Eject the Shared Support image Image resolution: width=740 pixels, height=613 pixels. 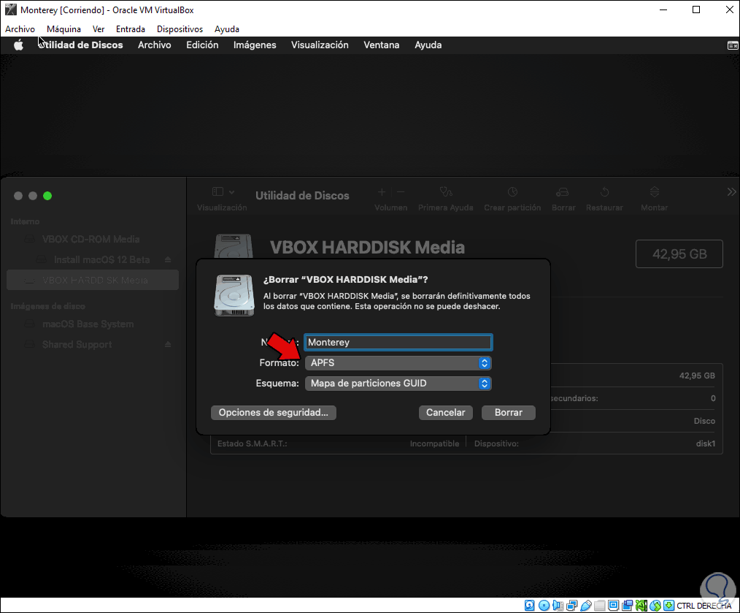point(168,345)
